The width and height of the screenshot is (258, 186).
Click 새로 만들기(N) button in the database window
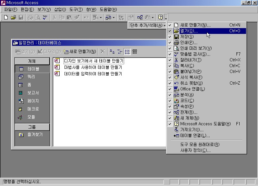pos(80,52)
